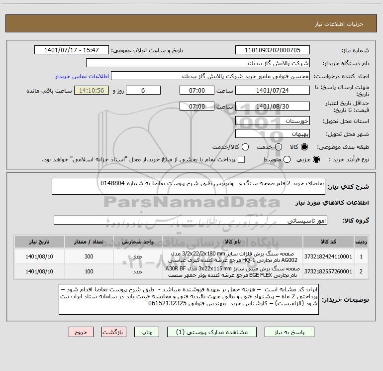Click quantity 300 cell

(89, 256)
